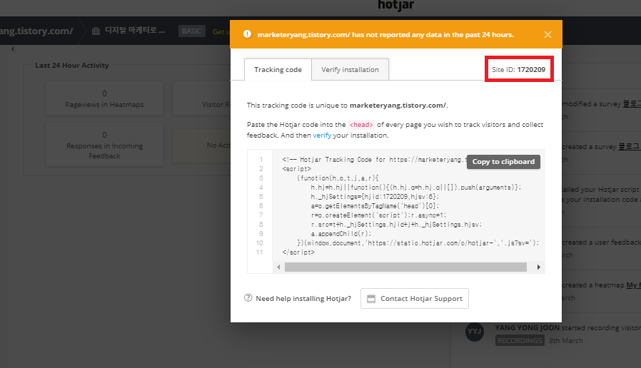Click 'Need help installing Hotjar?' text
The height and width of the screenshot is (368, 641).
[303, 299]
